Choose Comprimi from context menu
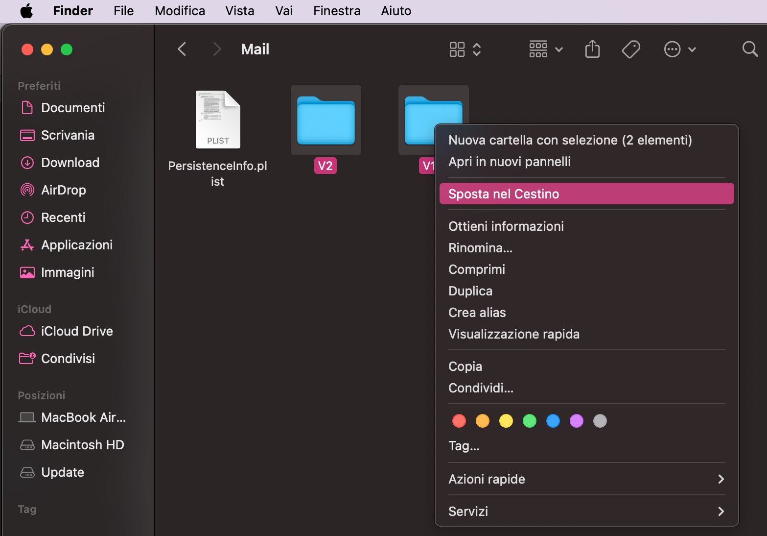This screenshot has width=767, height=536. 586,269
